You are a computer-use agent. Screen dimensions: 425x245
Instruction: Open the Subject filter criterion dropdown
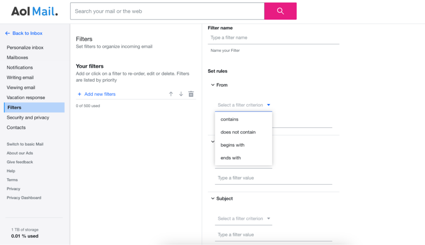pos(243,218)
